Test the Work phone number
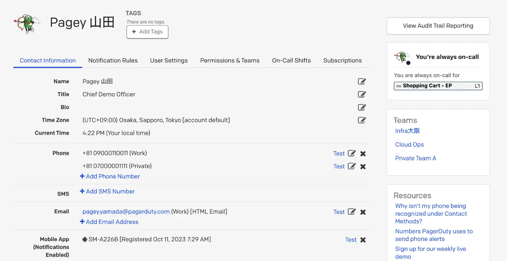The height and width of the screenshot is (261, 507). pyautogui.click(x=339, y=153)
